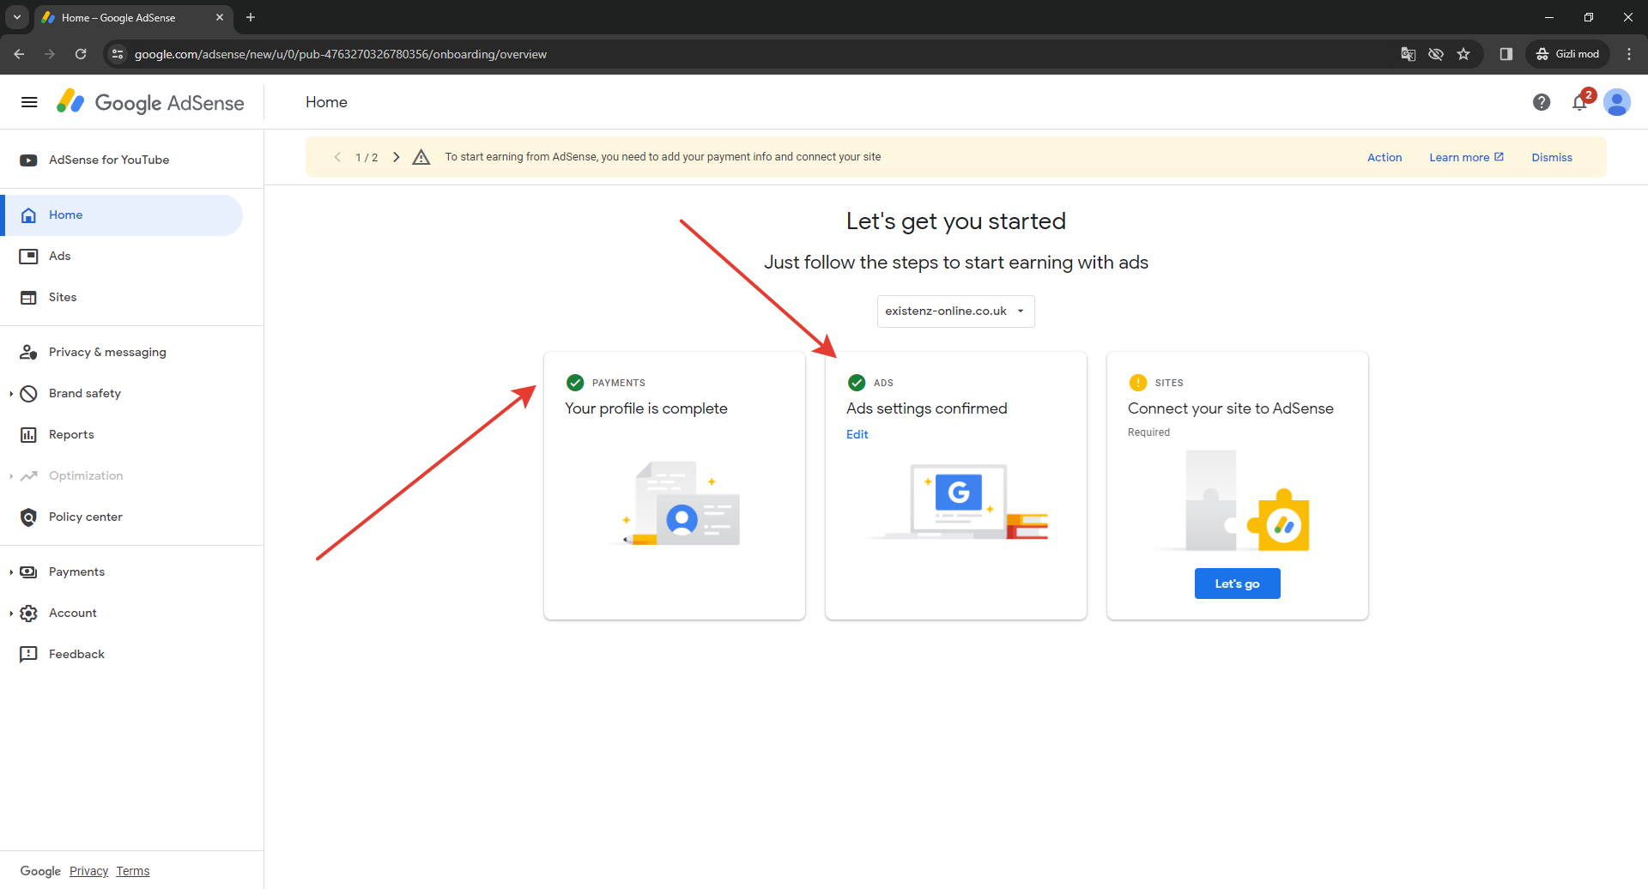This screenshot has width=1648, height=889.
Task: Open the Chrome three-dot menu
Action: tap(1629, 54)
